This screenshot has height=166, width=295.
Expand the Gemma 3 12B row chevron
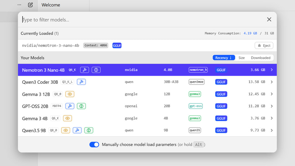(x=272, y=94)
